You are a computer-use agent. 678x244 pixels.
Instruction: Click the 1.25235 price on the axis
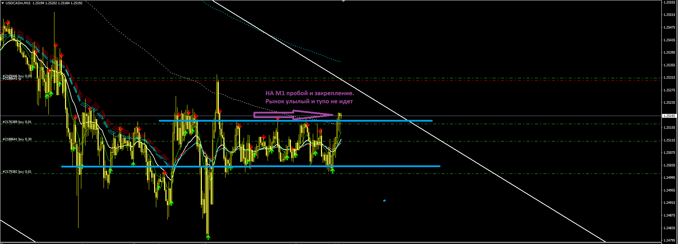[669, 102]
